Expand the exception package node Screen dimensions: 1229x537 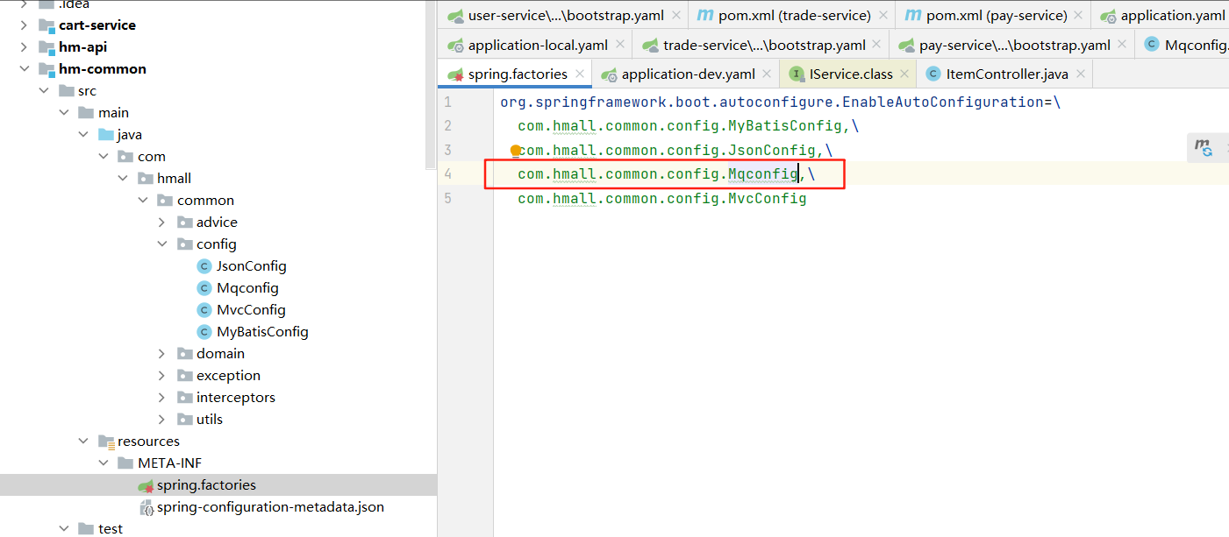coord(162,376)
